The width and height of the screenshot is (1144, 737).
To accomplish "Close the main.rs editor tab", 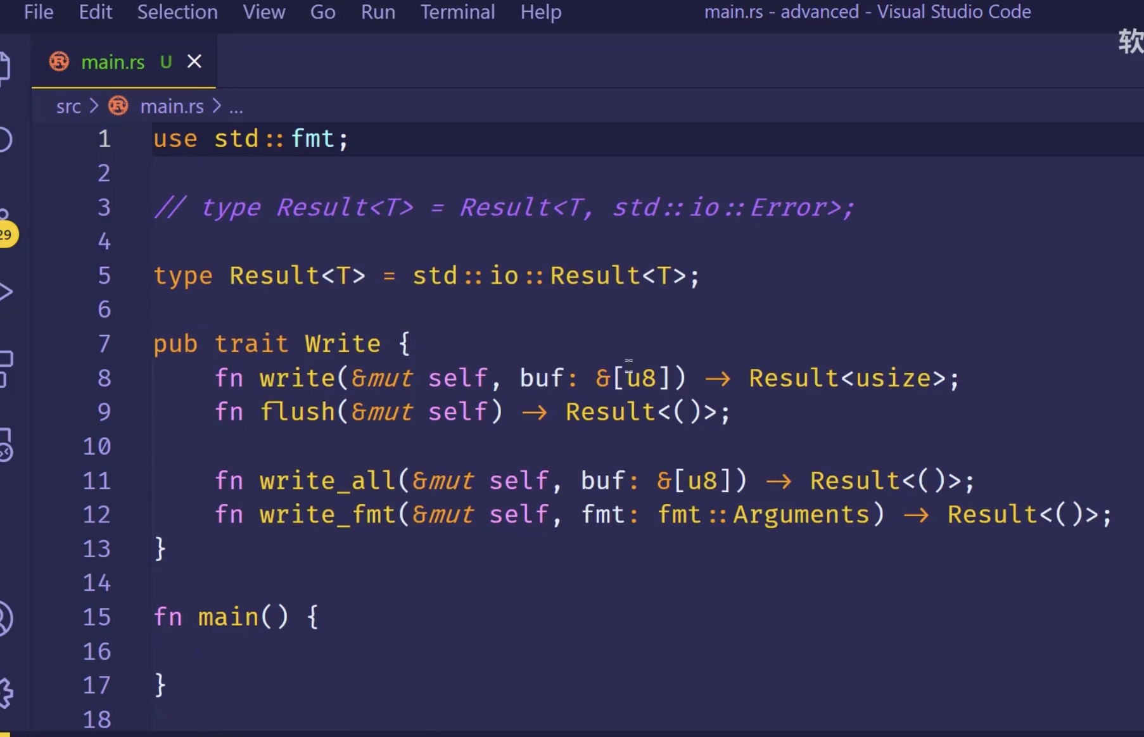I will (x=194, y=61).
